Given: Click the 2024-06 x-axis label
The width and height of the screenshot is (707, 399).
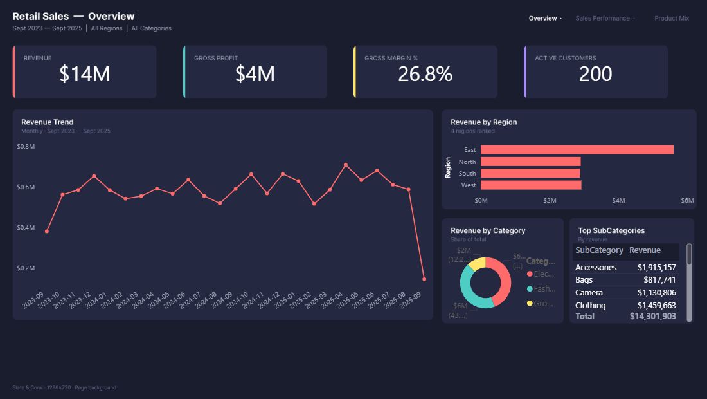Looking at the screenshot, I should [x=174, y=300].
